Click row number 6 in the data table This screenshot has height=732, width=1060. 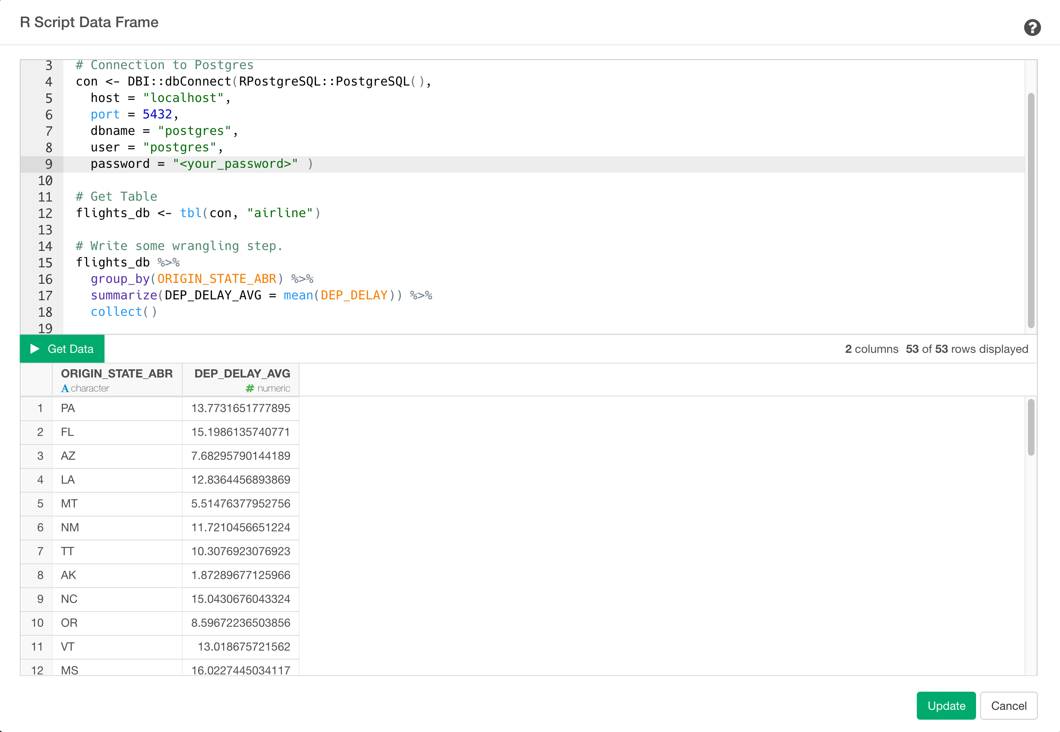tap(40, 528)
